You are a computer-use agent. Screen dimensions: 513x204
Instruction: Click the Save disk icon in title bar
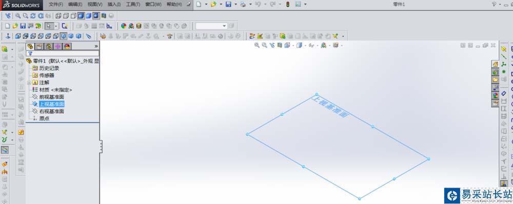point(228,4)
